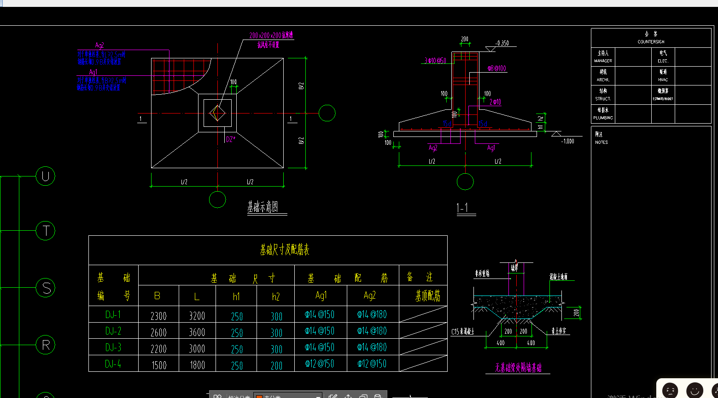Screen dimensions: 718x398
Task: Click the DJ-1 row label
Action: [113, 314]
